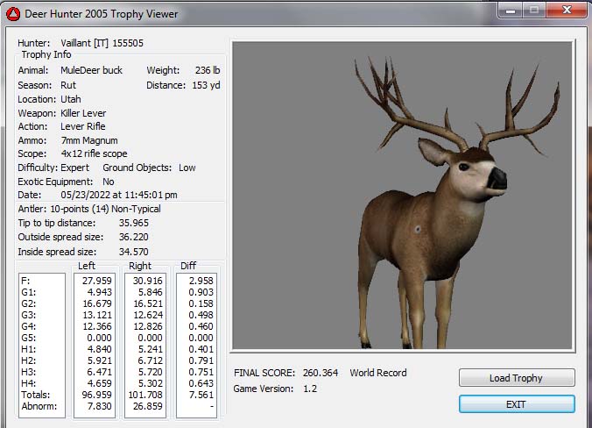
Task: Click the World Record label
Action: pos(378,373)
